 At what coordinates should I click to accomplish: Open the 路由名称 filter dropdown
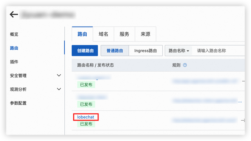(x=179, y=51)
